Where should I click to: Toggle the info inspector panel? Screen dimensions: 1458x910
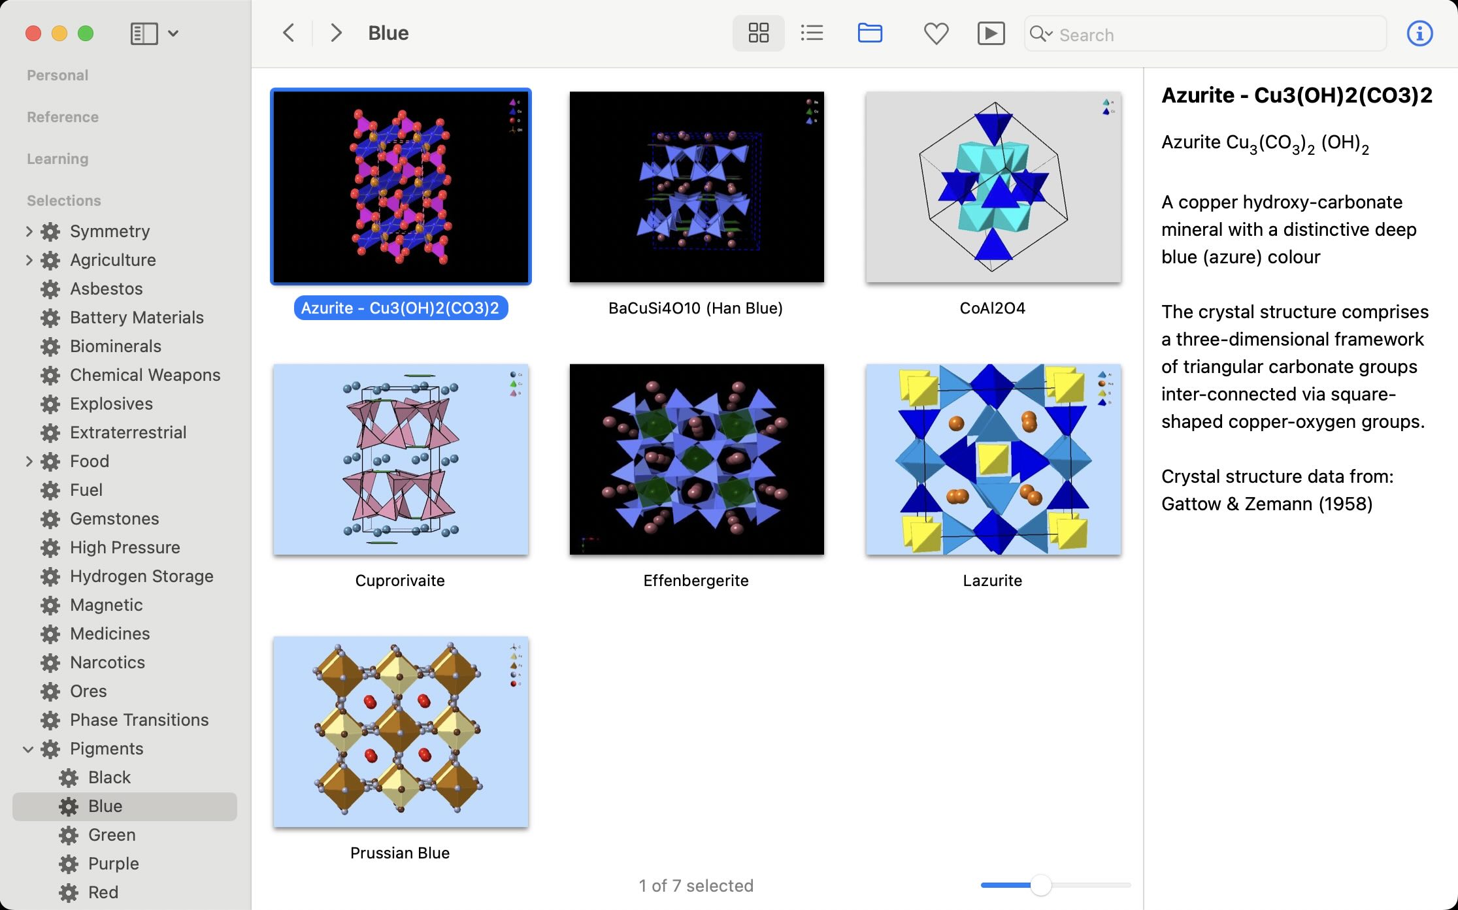tap(1419, 33)
